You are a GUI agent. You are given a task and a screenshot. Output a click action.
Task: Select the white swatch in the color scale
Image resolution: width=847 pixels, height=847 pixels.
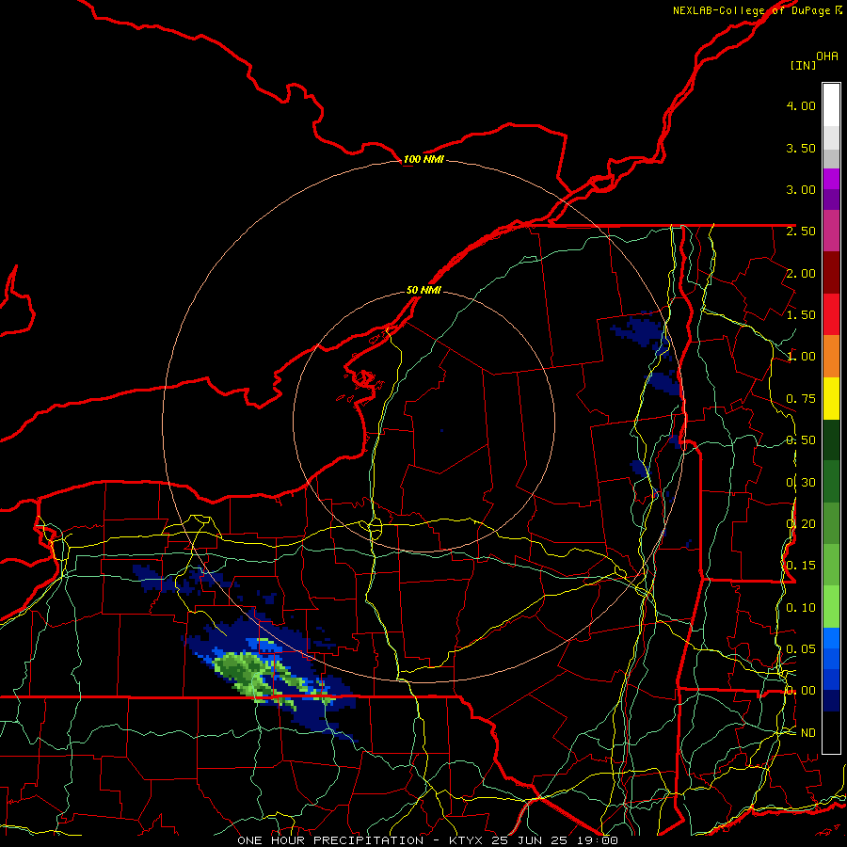click(831, 105)
